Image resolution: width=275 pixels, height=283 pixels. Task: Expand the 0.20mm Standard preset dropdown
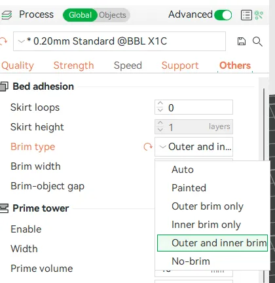coord(119,41)
